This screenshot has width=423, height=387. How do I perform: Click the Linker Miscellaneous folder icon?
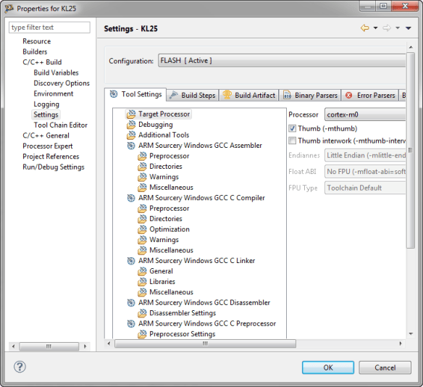tap(142, 292)
